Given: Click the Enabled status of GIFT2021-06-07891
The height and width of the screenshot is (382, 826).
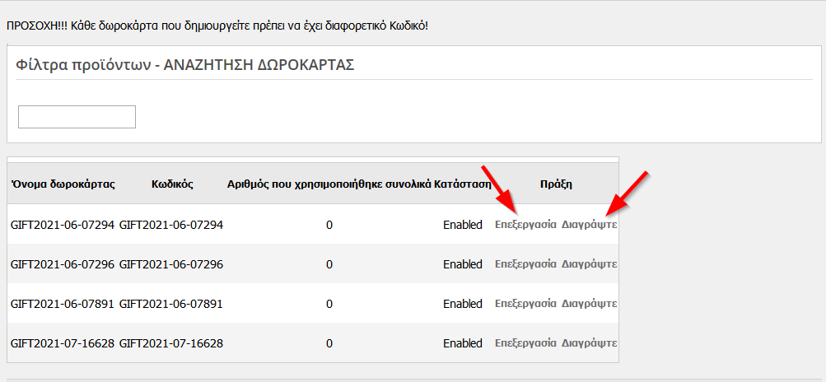Looking at the screenshot, I should click(x=462, y=304).
